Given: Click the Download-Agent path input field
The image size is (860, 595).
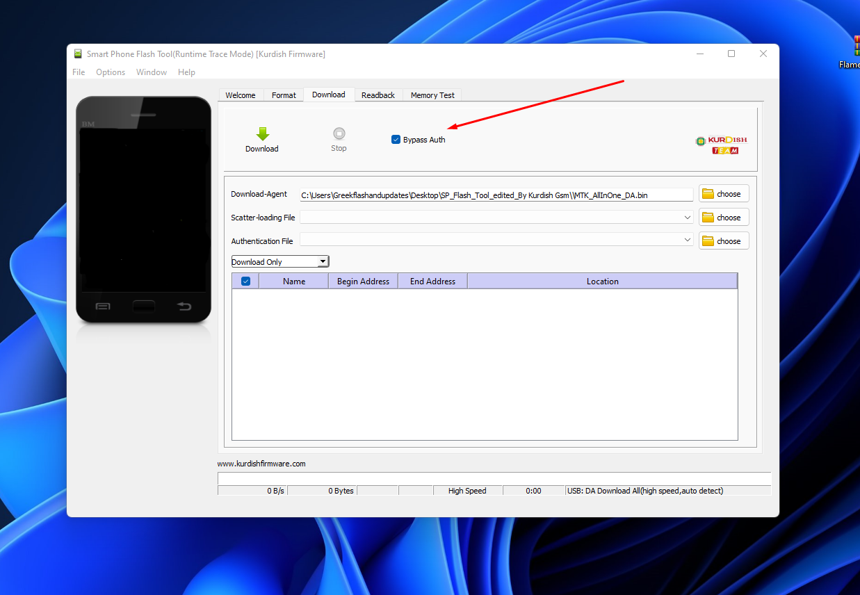Looking at the screenshot, I should (496, 195).
